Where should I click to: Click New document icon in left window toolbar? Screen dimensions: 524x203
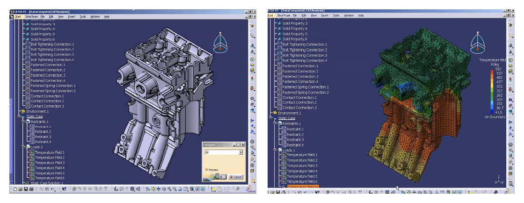click(15, 189)
